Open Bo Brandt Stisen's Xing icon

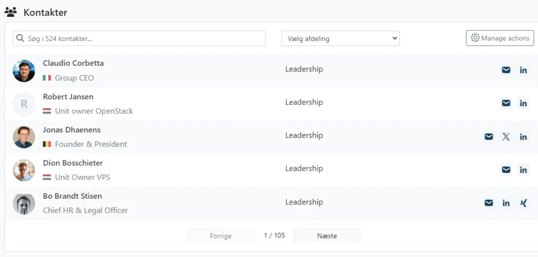tap(523, 203)
